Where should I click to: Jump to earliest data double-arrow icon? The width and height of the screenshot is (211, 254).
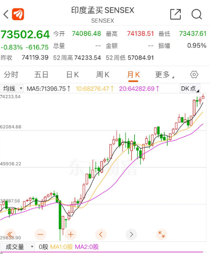(x=10, y=234)
